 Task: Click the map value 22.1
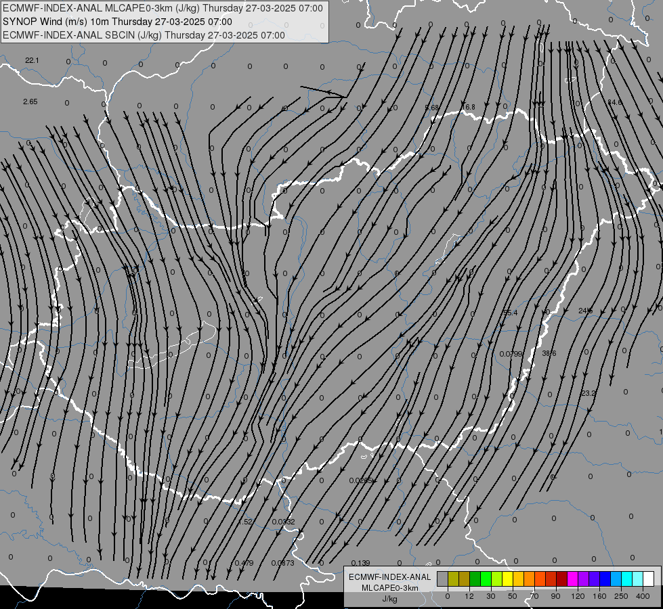pyautogui.click(x=32, y=60)
